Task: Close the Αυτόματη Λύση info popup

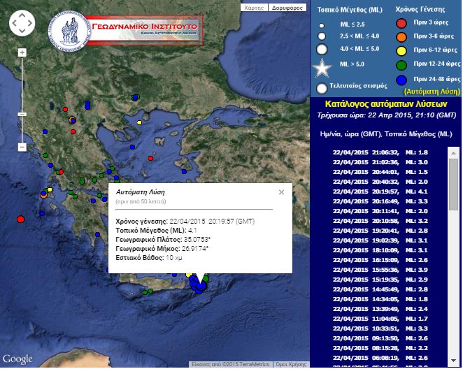Action: pos(281,192)
